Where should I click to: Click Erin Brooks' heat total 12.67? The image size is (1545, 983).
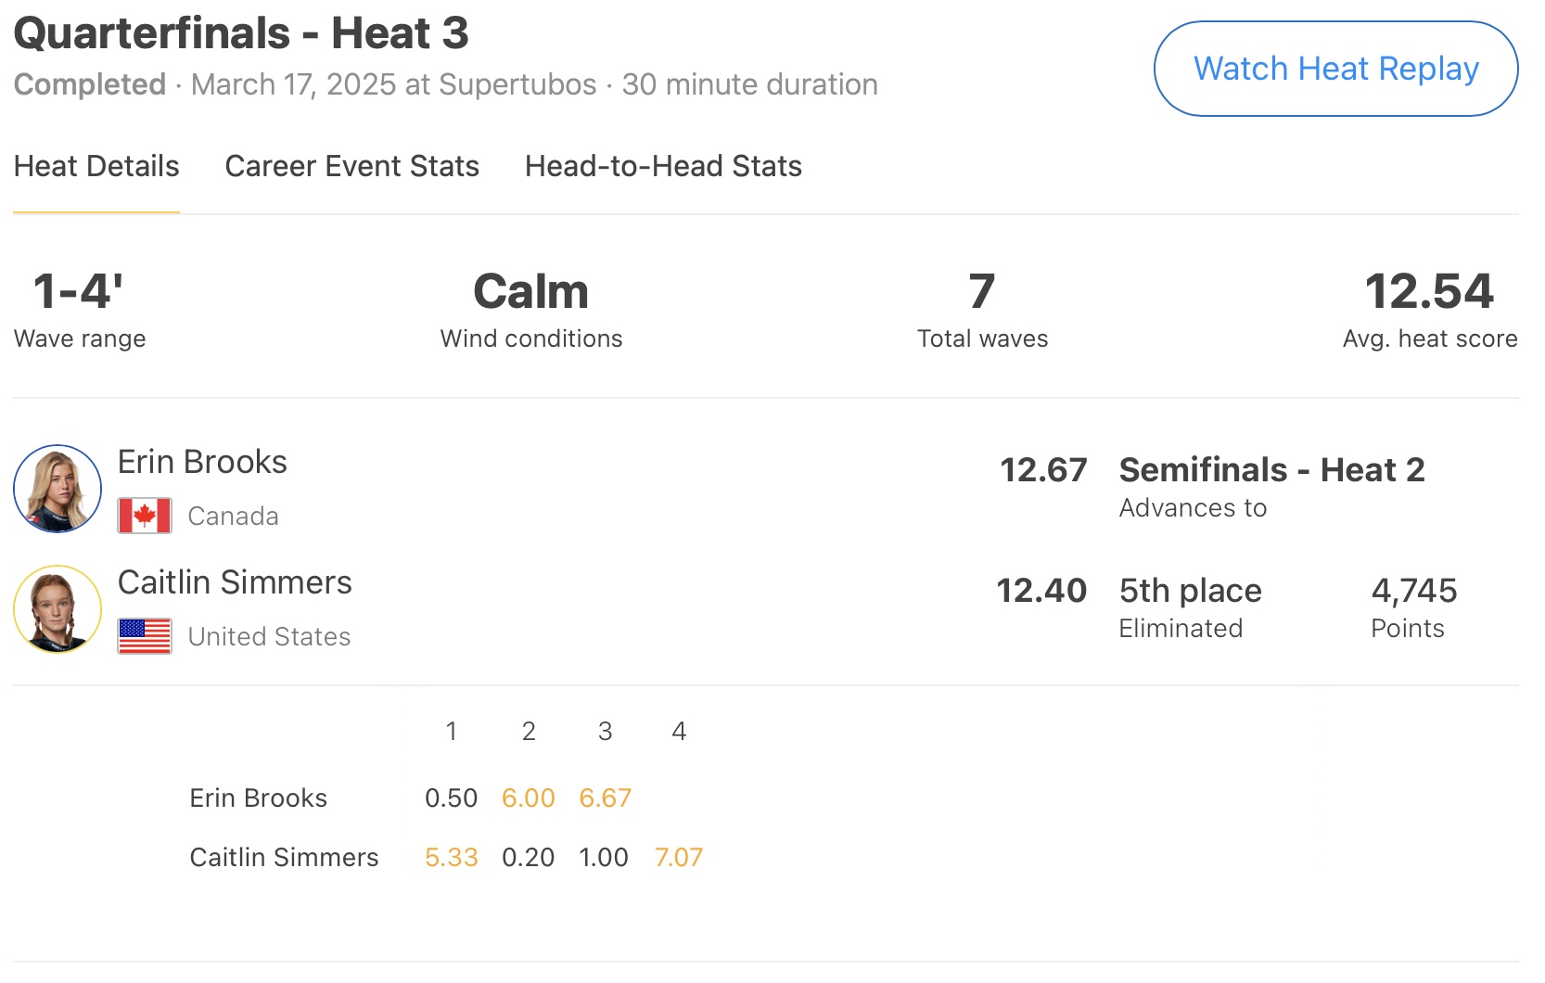click(x=1043, y=470)
